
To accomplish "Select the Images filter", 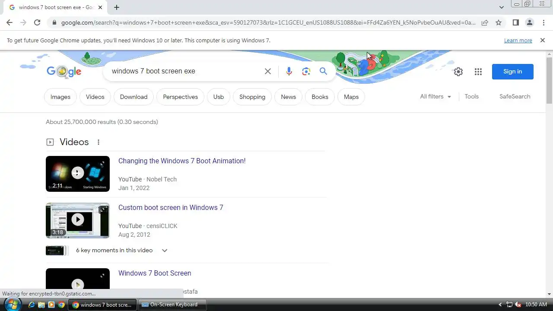I will pyautogui.click(x=60, y=97).
